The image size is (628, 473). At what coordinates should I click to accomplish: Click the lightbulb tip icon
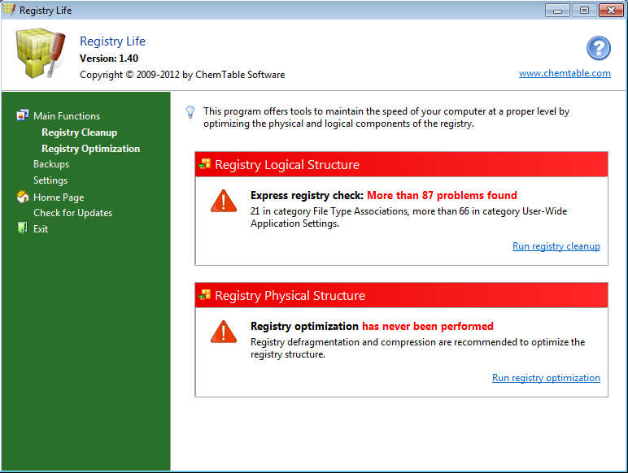pos(190,112)
